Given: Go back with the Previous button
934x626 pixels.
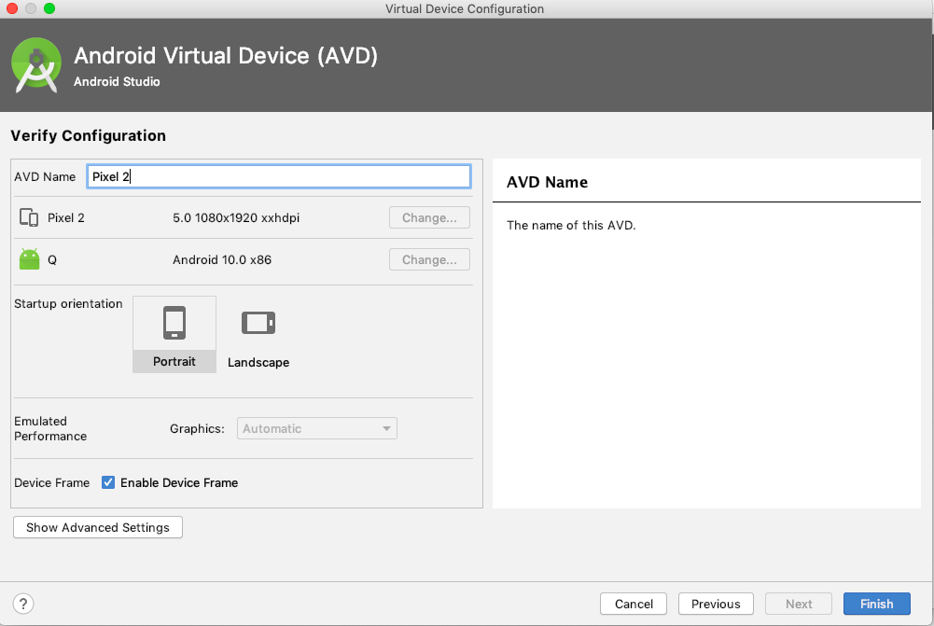Looking at the screenshot, I should (x=716, y=604).
